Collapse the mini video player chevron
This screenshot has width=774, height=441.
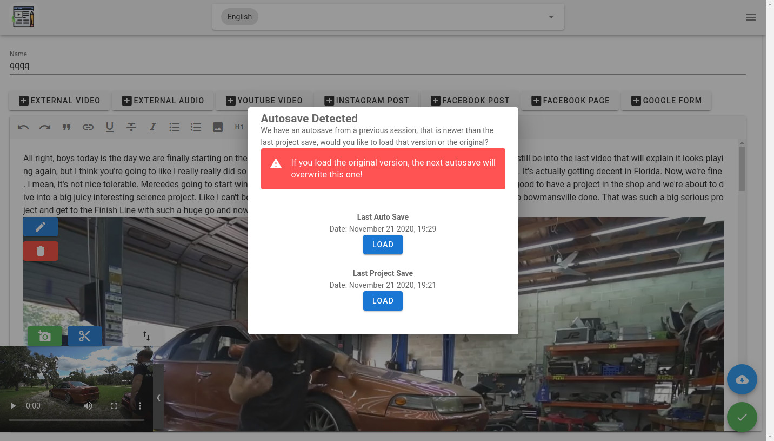(158, 398)
